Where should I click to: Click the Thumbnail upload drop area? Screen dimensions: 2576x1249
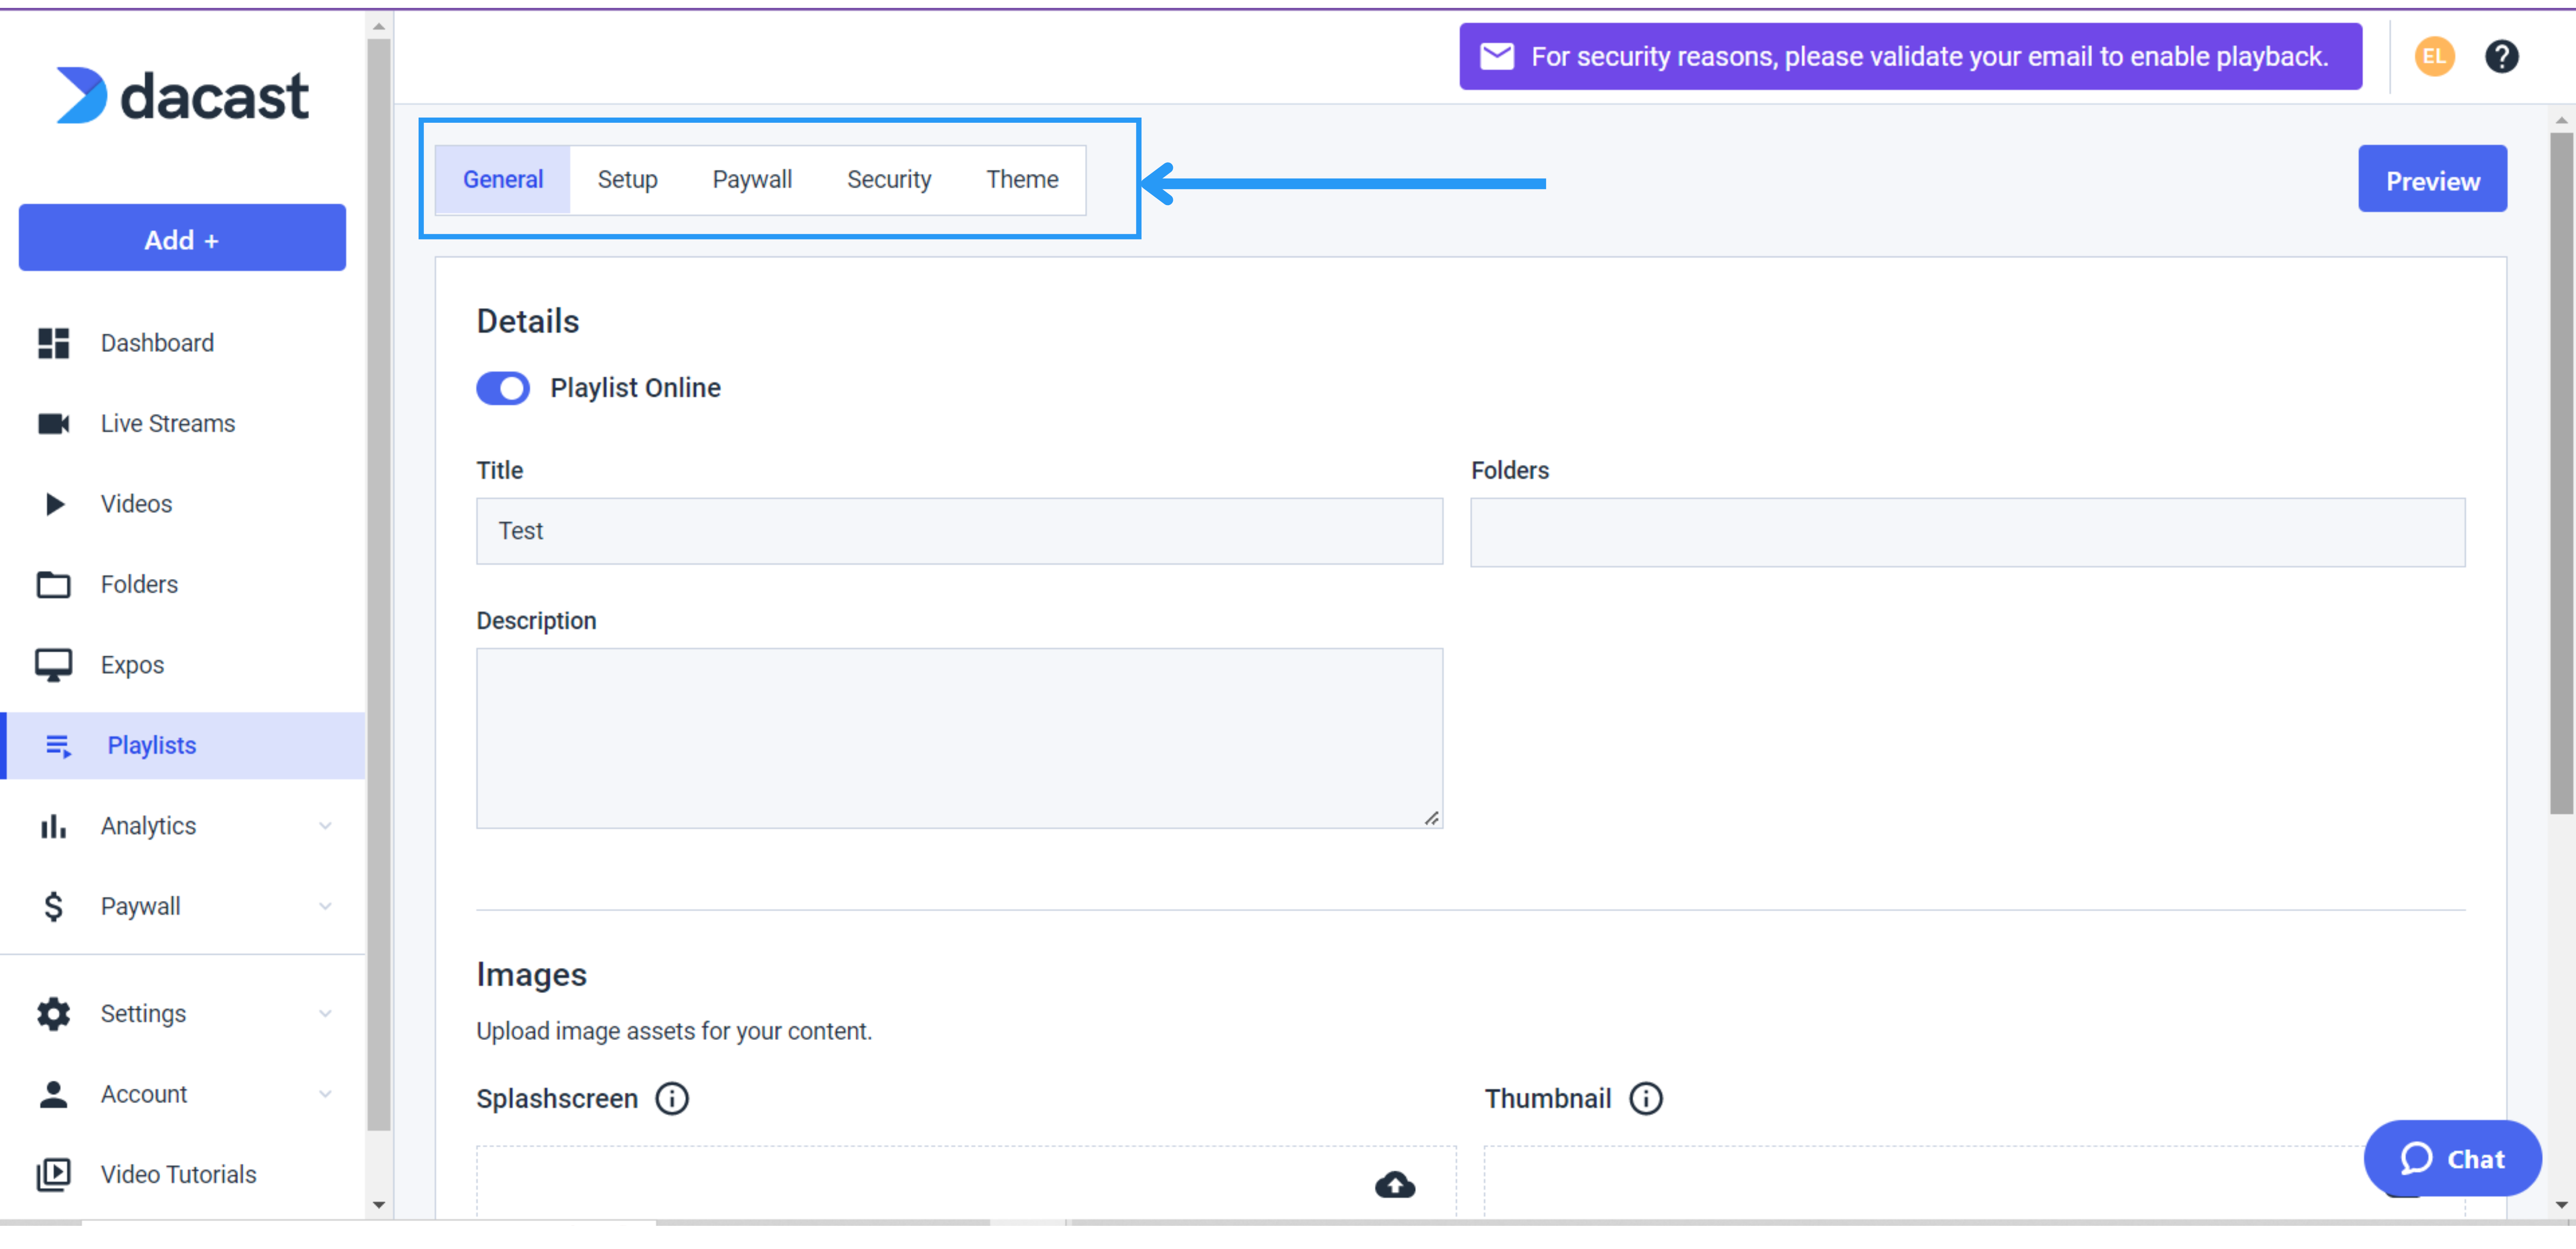(1974, 1182)
